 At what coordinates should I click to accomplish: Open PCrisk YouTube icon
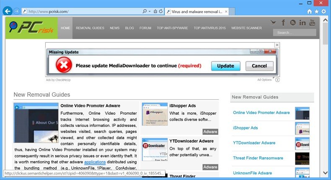[x=312, y=23]
